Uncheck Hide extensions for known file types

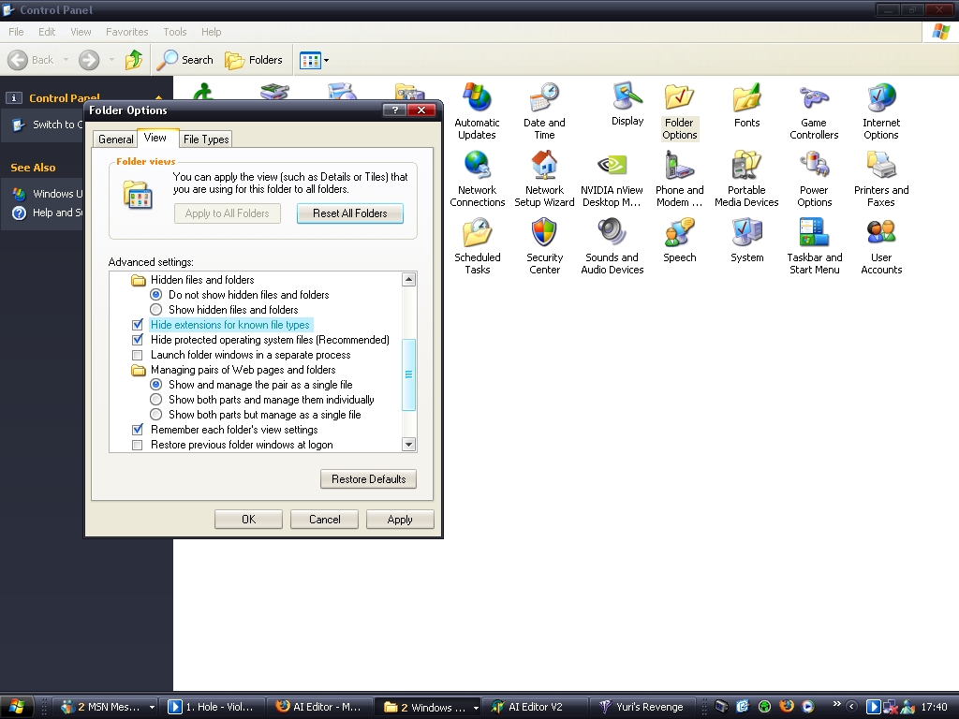pyautogui.click(x=139, y=325)
